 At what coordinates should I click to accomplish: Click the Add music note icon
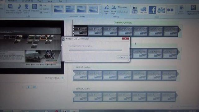(19, 7)
